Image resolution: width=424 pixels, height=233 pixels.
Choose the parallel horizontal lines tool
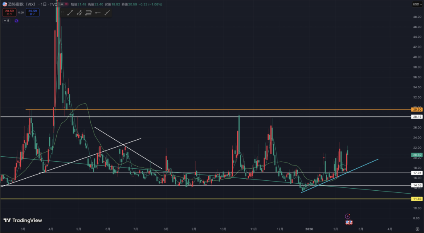(x=89, y=13)
